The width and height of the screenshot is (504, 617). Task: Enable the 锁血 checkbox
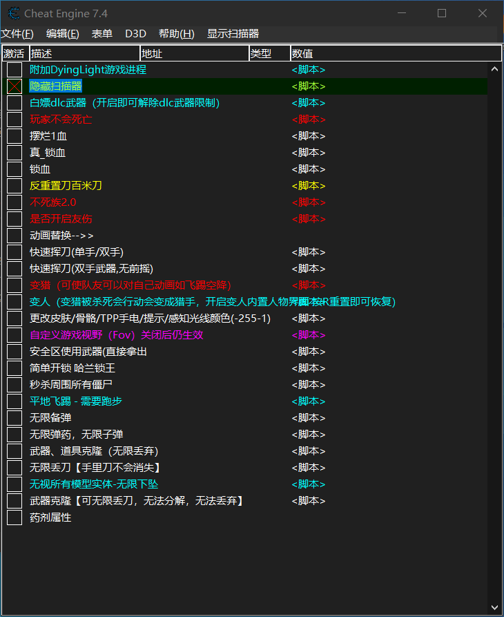14,169
